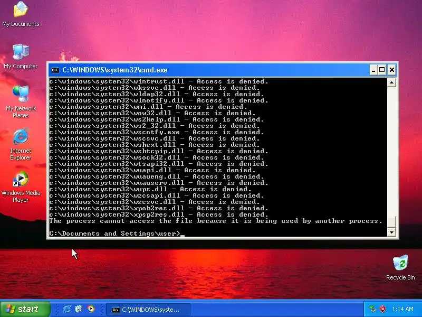
Task: Click the wzcsvc.dll access denied line
Action: point(155,202)
